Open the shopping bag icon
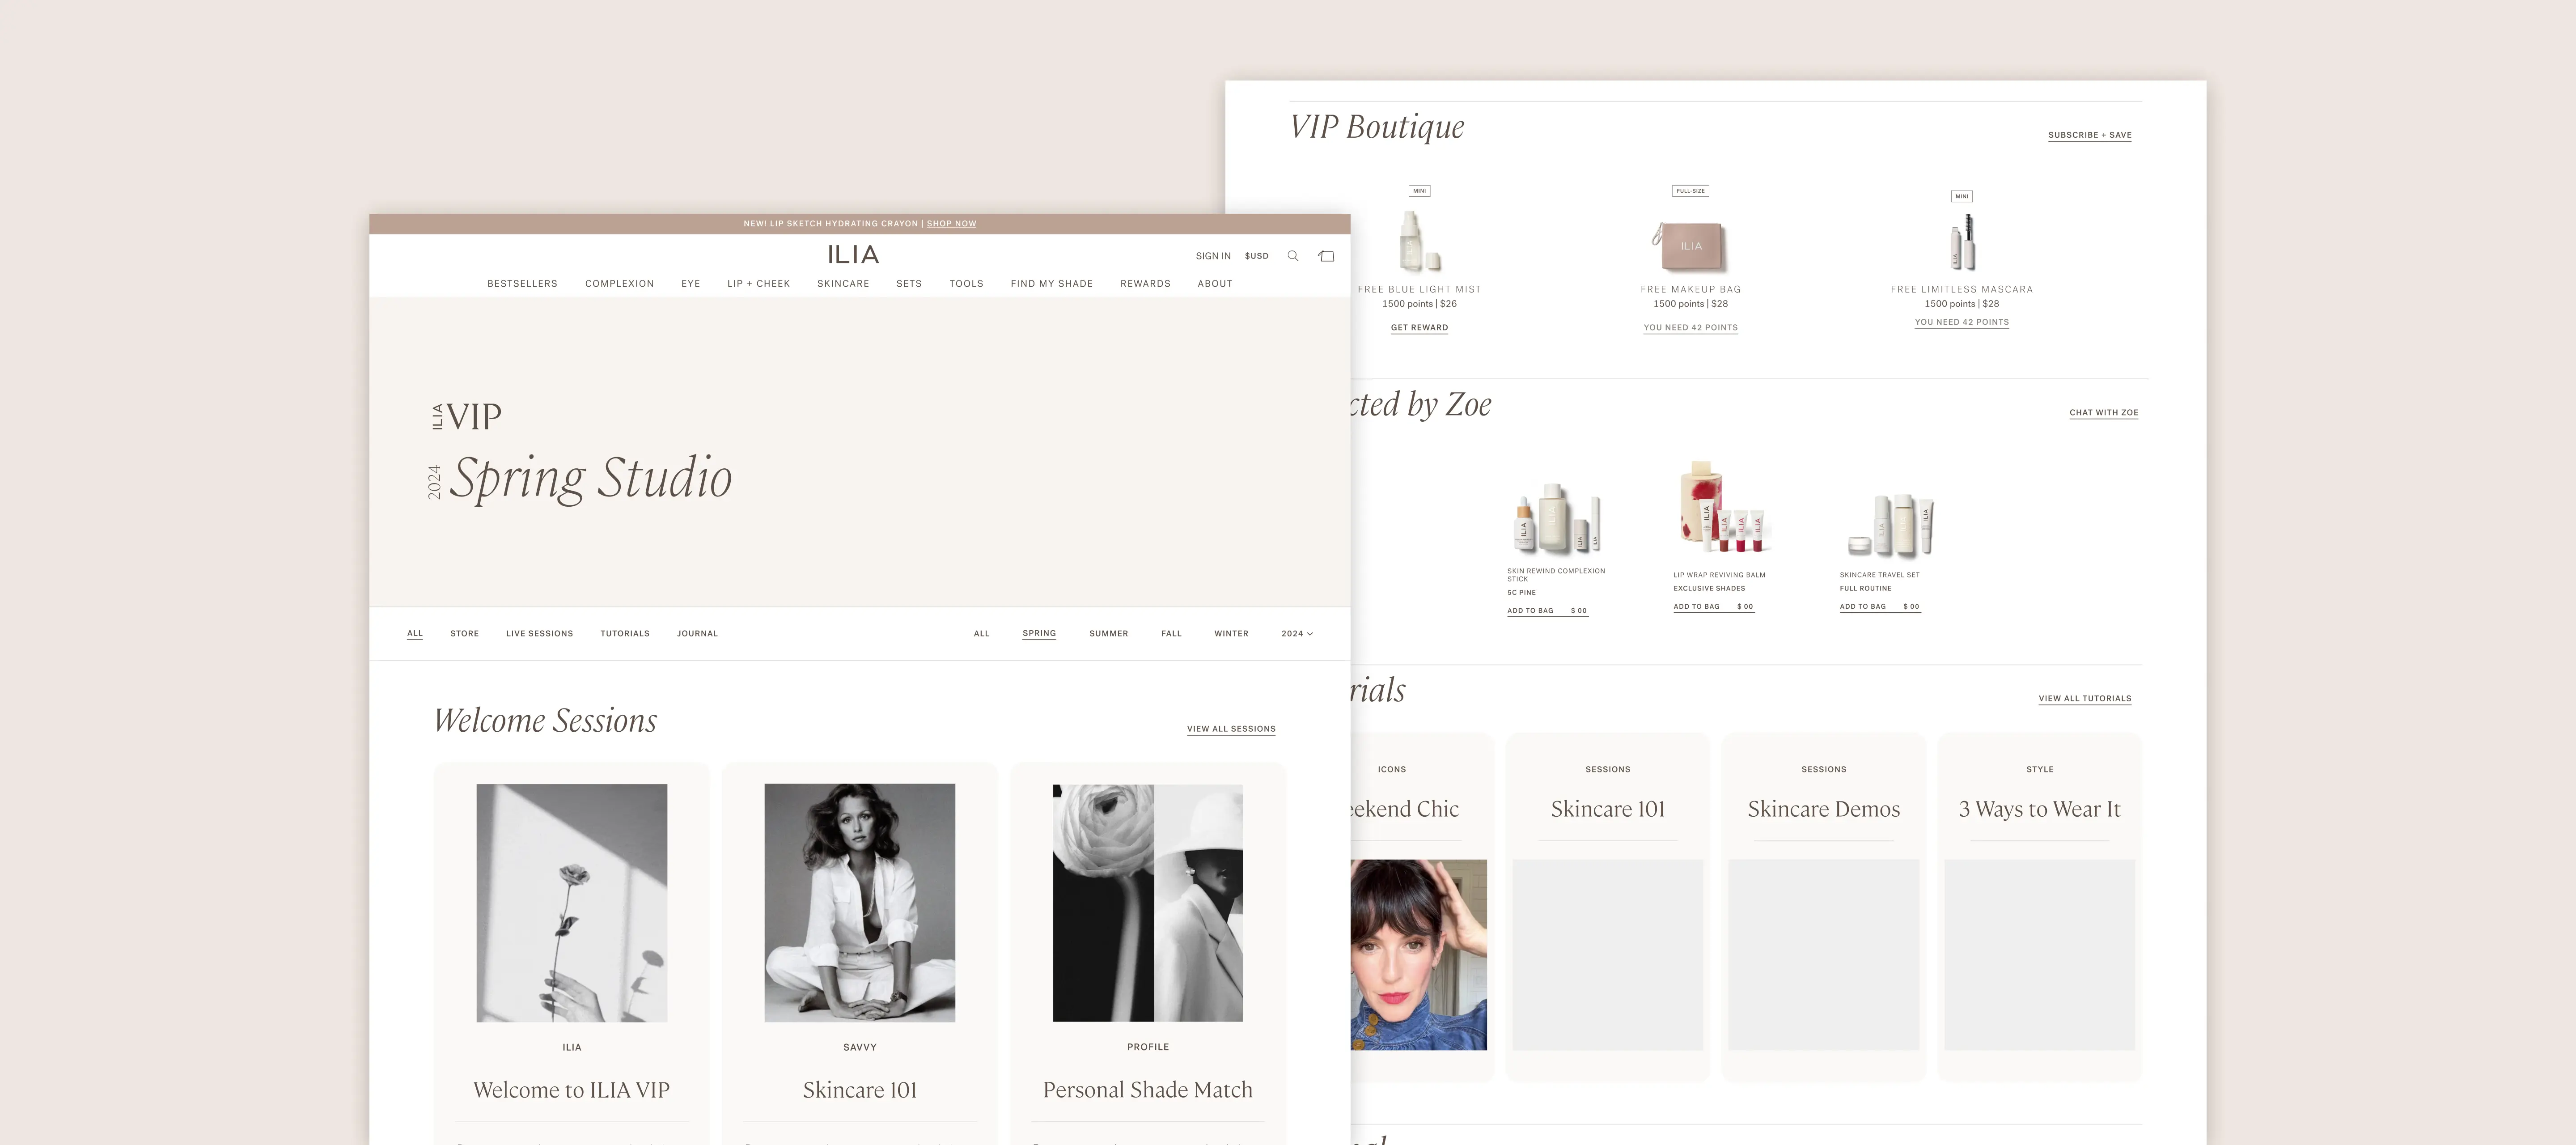 pyautogui.click(x=1327, y=256)
